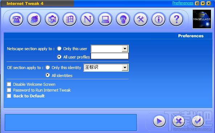Image resolution: width=215 pixels, height=133 pixels.
Task: Select the All identities radio button
Action: pos(47,75)
